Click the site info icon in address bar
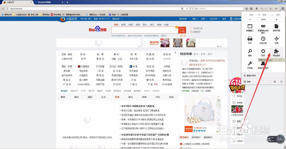The width and height of the screenshot is (286, 149). tap(7, 9)
